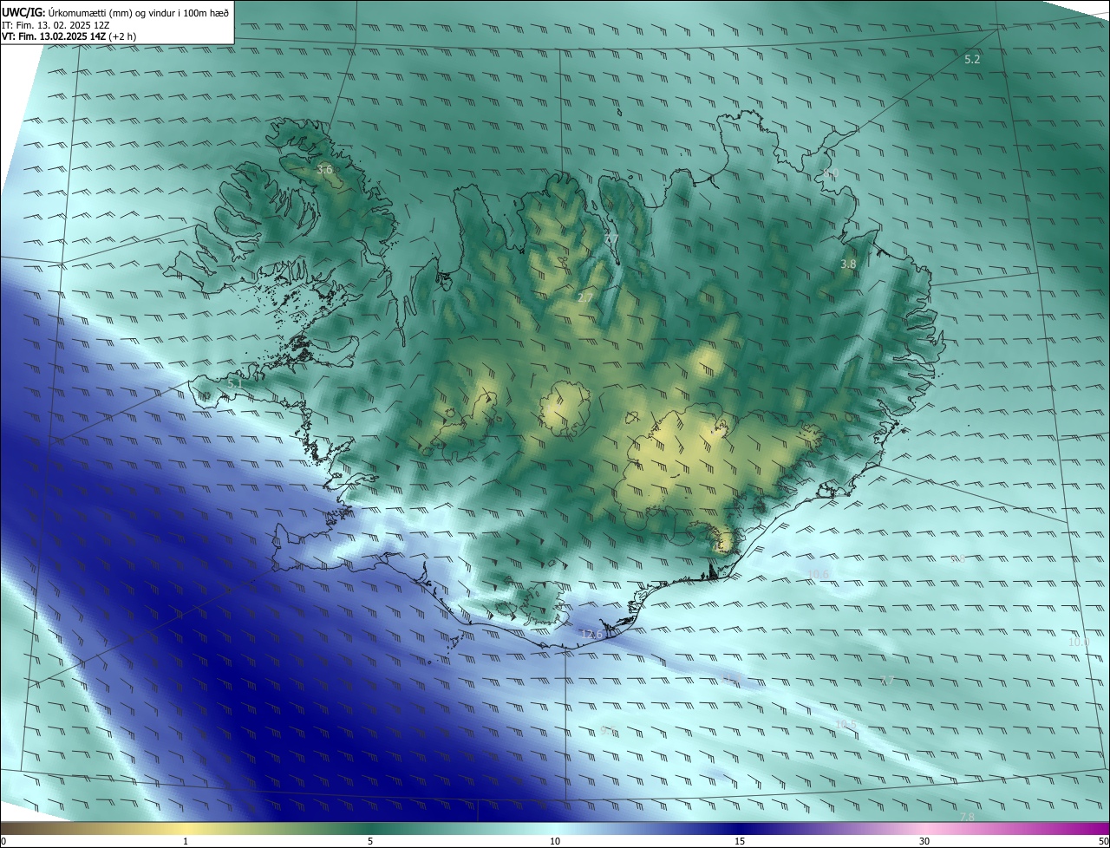Click the 'VT: Fim. 13.02.2025 14Z (+2 h)' line
This screenshot has height=848, width=1110.
coord(69,36)
